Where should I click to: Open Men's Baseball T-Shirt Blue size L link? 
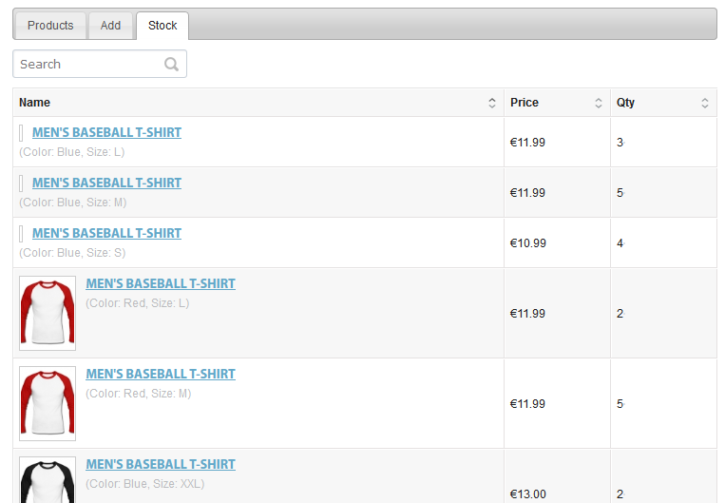click(106, 132)
